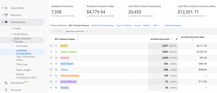Screen dimensions: 217x93
Task: Click sort arrow next to Assisted Conversions column
Action: tap(176, 39)
